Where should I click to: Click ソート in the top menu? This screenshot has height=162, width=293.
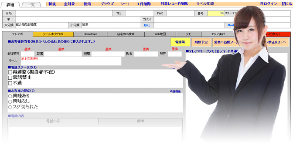click(x=125, y=4)
